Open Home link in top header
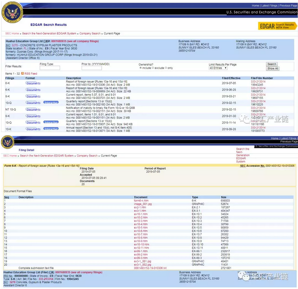This screenshot has height=289, width=298. click(x=255, y=6)
